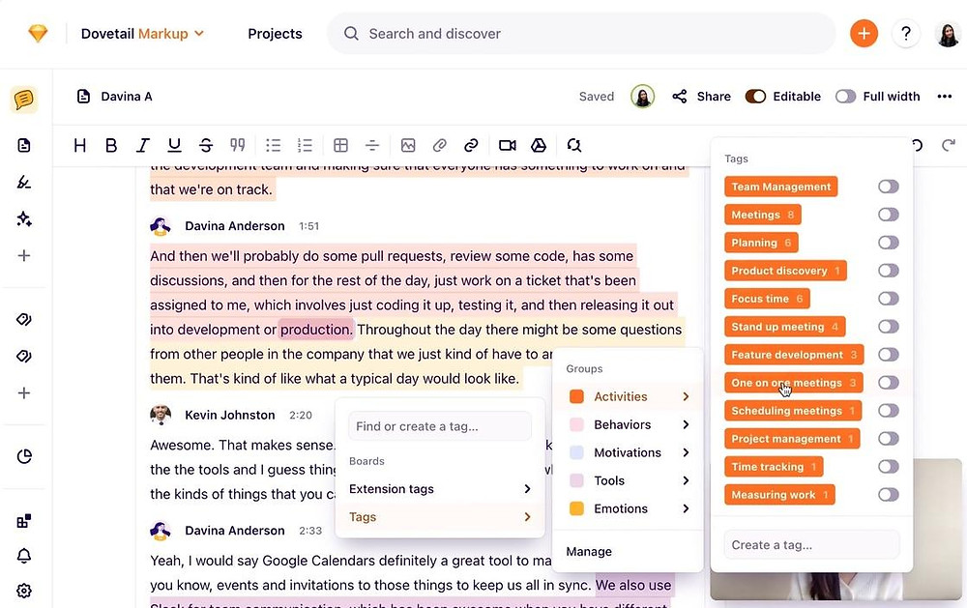
Task: Enable the Full width switch
Action: click(845, 97)
